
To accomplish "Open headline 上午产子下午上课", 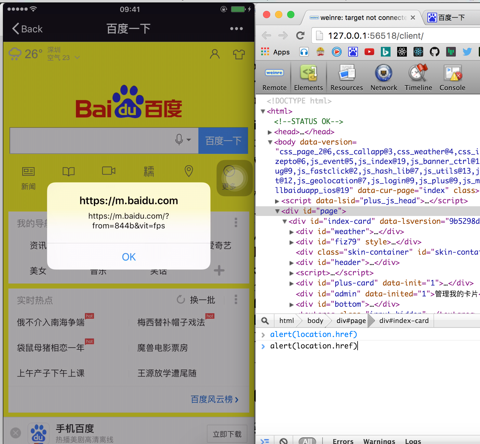I will pyautogui.click(x=51, y=373).
